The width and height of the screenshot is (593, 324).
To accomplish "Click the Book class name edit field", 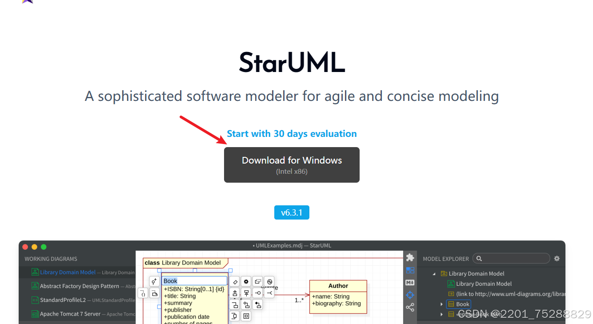I will [195, 281].
